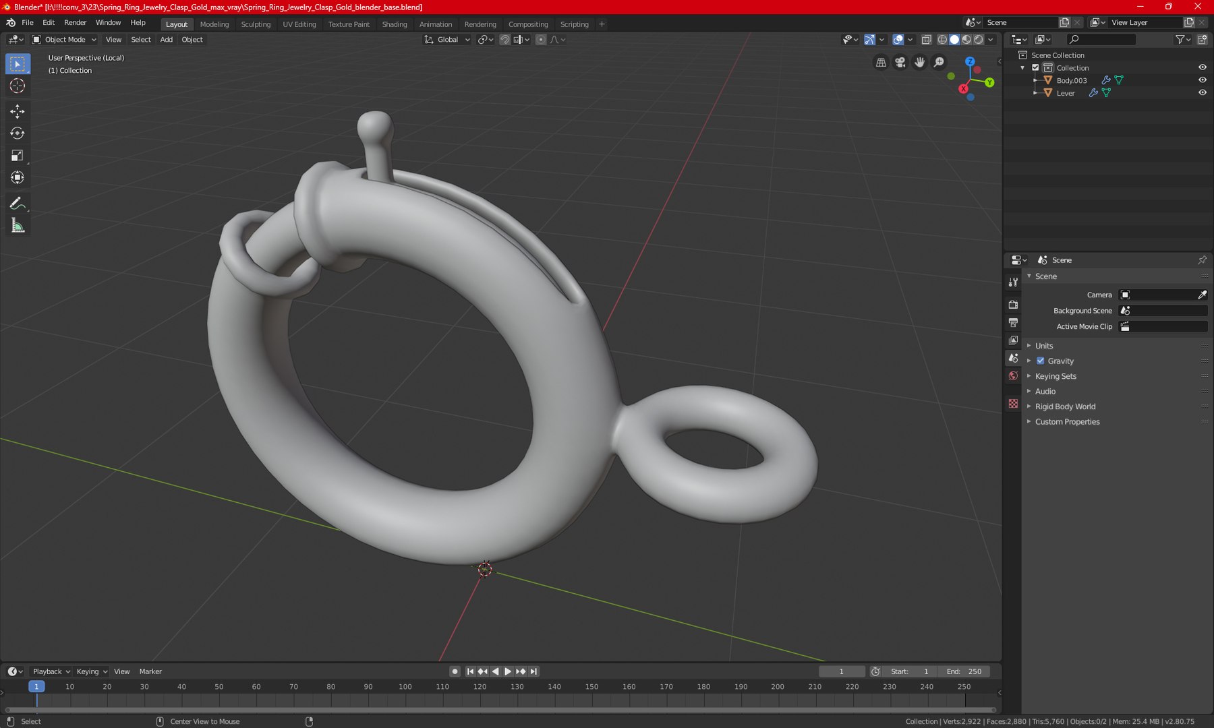Activate the Measure tool
Viewport: 1214px width, 728px height.
(18, 226)
